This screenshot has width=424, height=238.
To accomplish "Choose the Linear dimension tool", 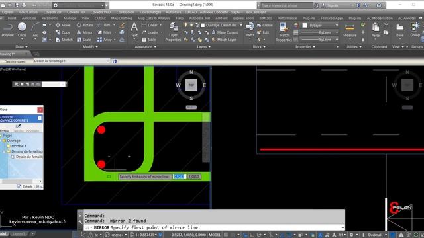I will pyautogui.click(x=150, y=25).
